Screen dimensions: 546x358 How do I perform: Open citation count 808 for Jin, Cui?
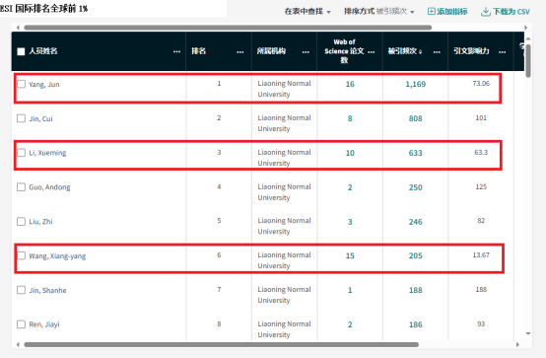click(416, 118)
